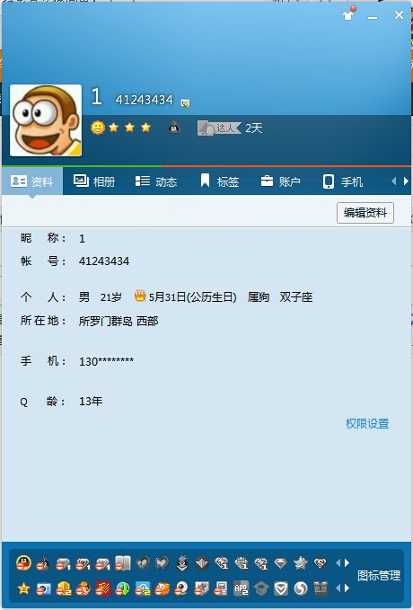Open the skin changer shirt icon
Viewport: 413px width, 610px height.
coord(348,14)
